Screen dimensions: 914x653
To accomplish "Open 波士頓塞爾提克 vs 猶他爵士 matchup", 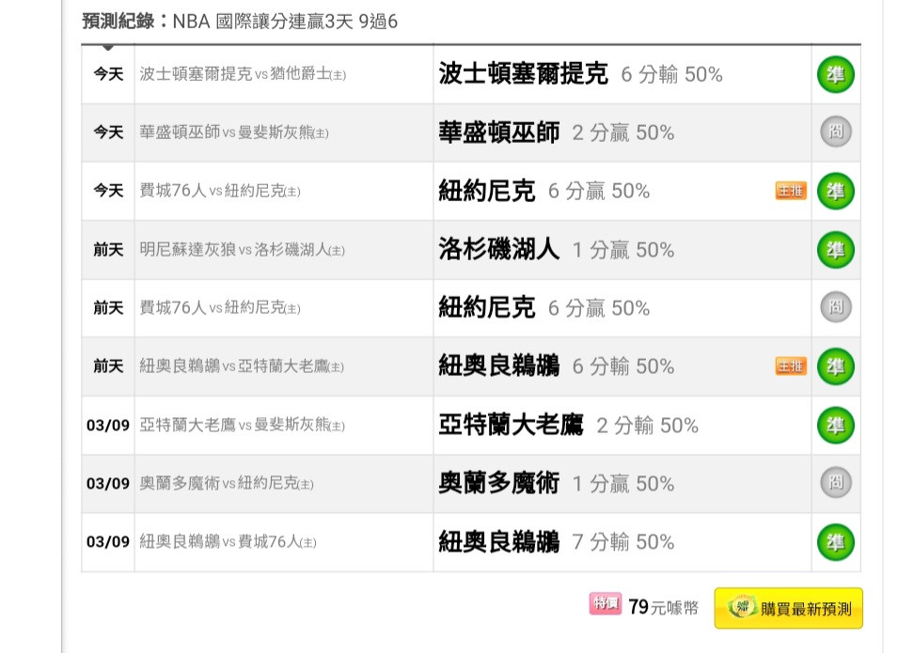I will pyautogui.click(x=243, y=74).
